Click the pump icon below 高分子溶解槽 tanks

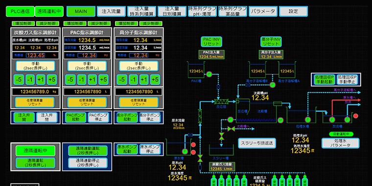pos(273,85)
